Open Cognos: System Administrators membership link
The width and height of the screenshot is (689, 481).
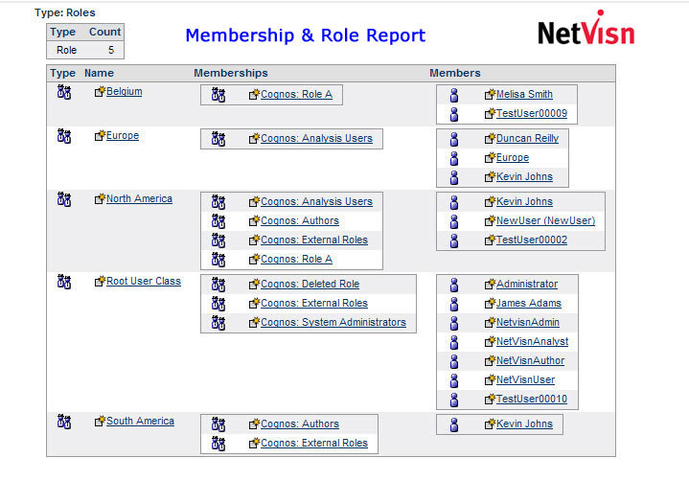333,322
